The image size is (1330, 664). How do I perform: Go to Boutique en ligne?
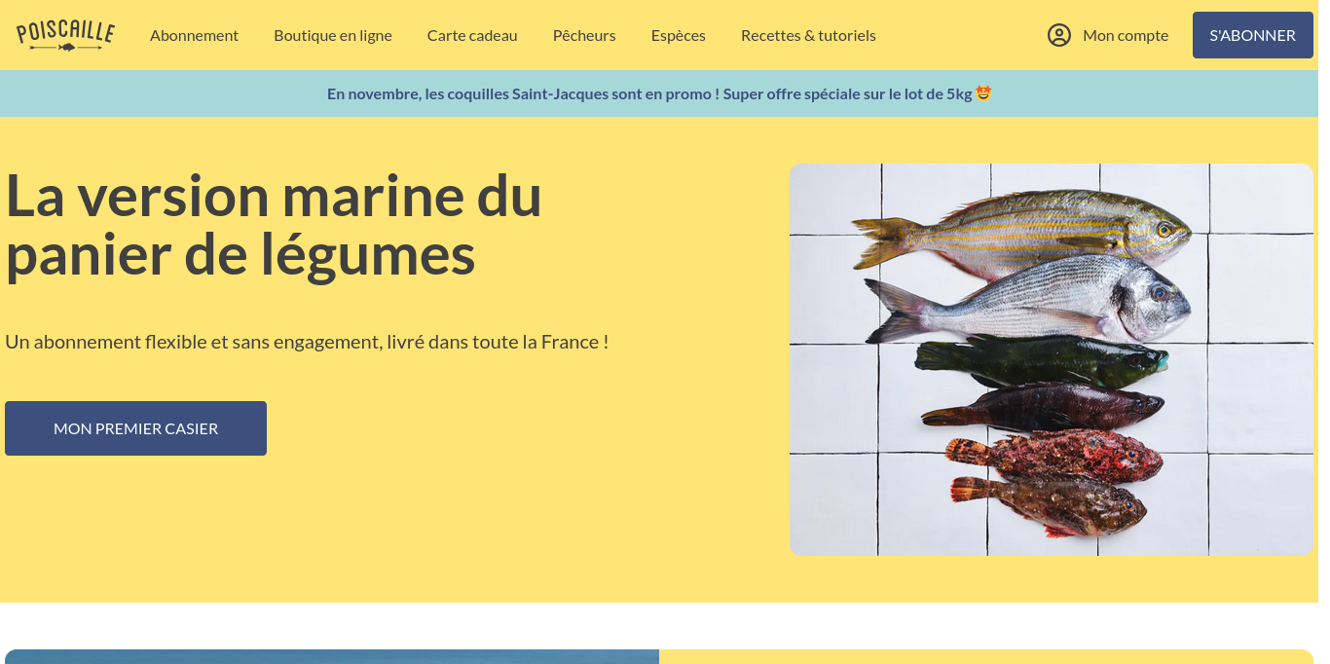332,35
